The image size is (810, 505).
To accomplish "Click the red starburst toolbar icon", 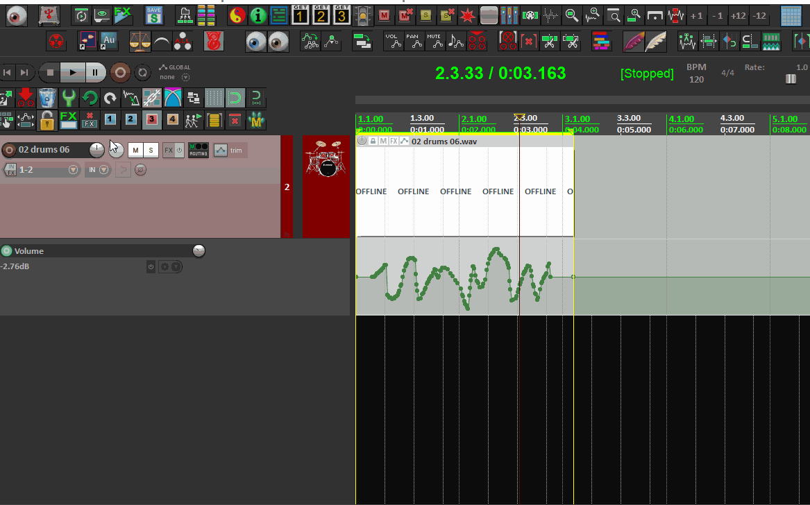I will [x=468, y=16].
